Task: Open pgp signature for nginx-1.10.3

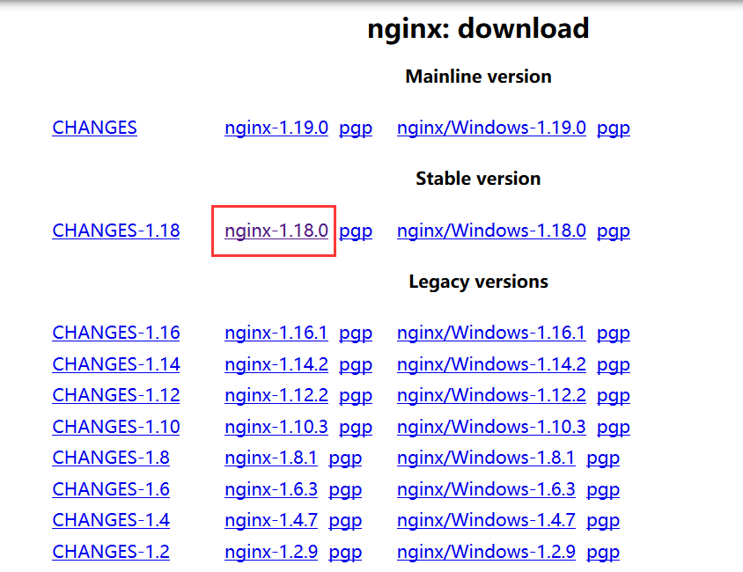Action: click(356, 427)
